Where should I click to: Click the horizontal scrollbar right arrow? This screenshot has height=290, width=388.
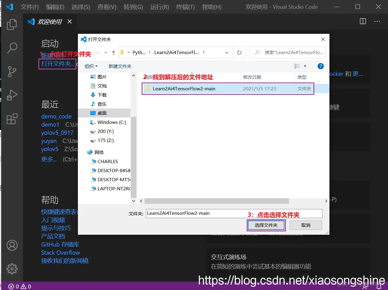pos(326,201)
